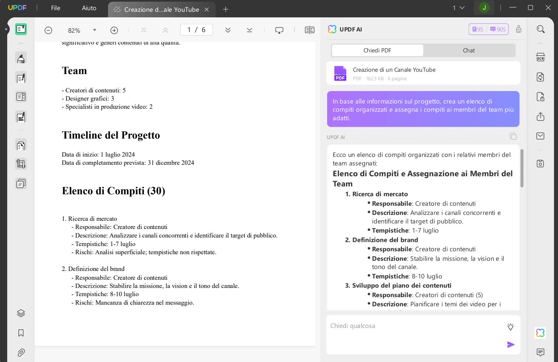Open the Form preparation tool in sidebar
558x362 pixels.
(21, 97)
